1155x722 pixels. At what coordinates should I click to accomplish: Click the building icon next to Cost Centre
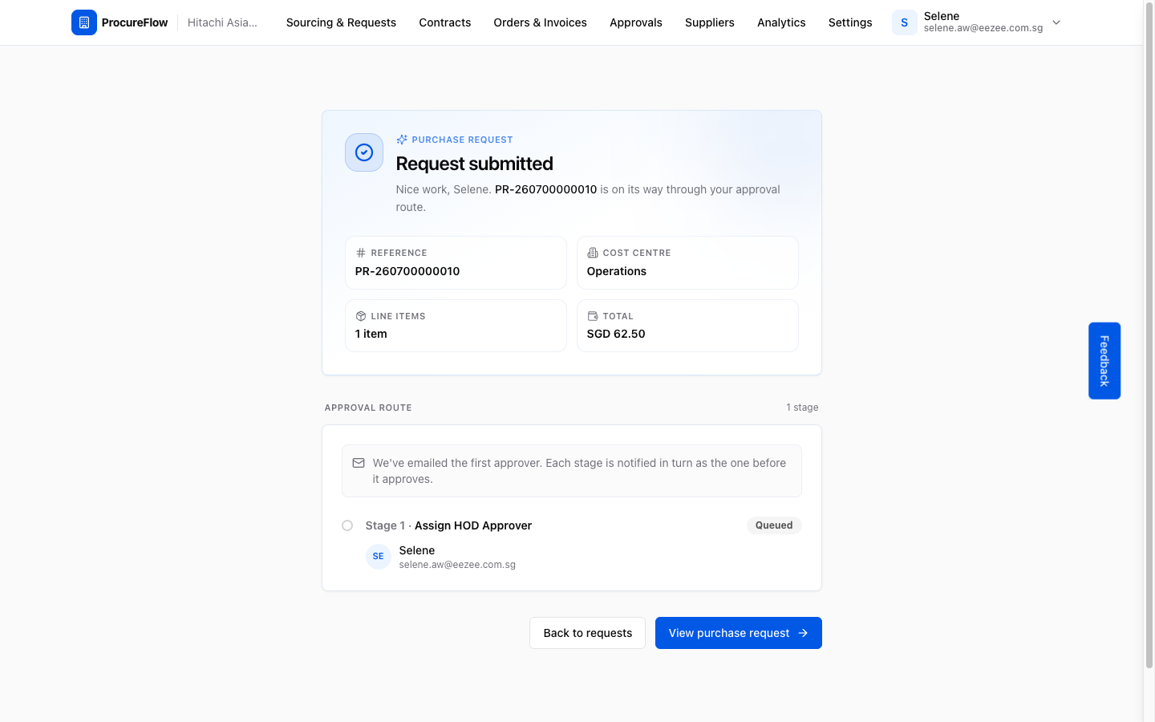(593, 253)
